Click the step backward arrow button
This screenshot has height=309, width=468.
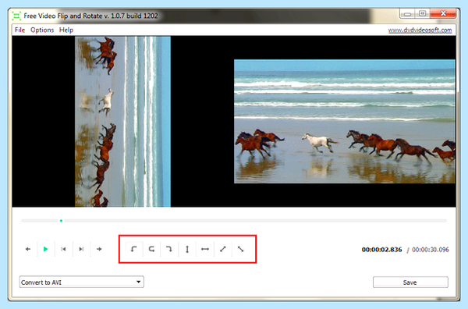(x=28, y=249)
